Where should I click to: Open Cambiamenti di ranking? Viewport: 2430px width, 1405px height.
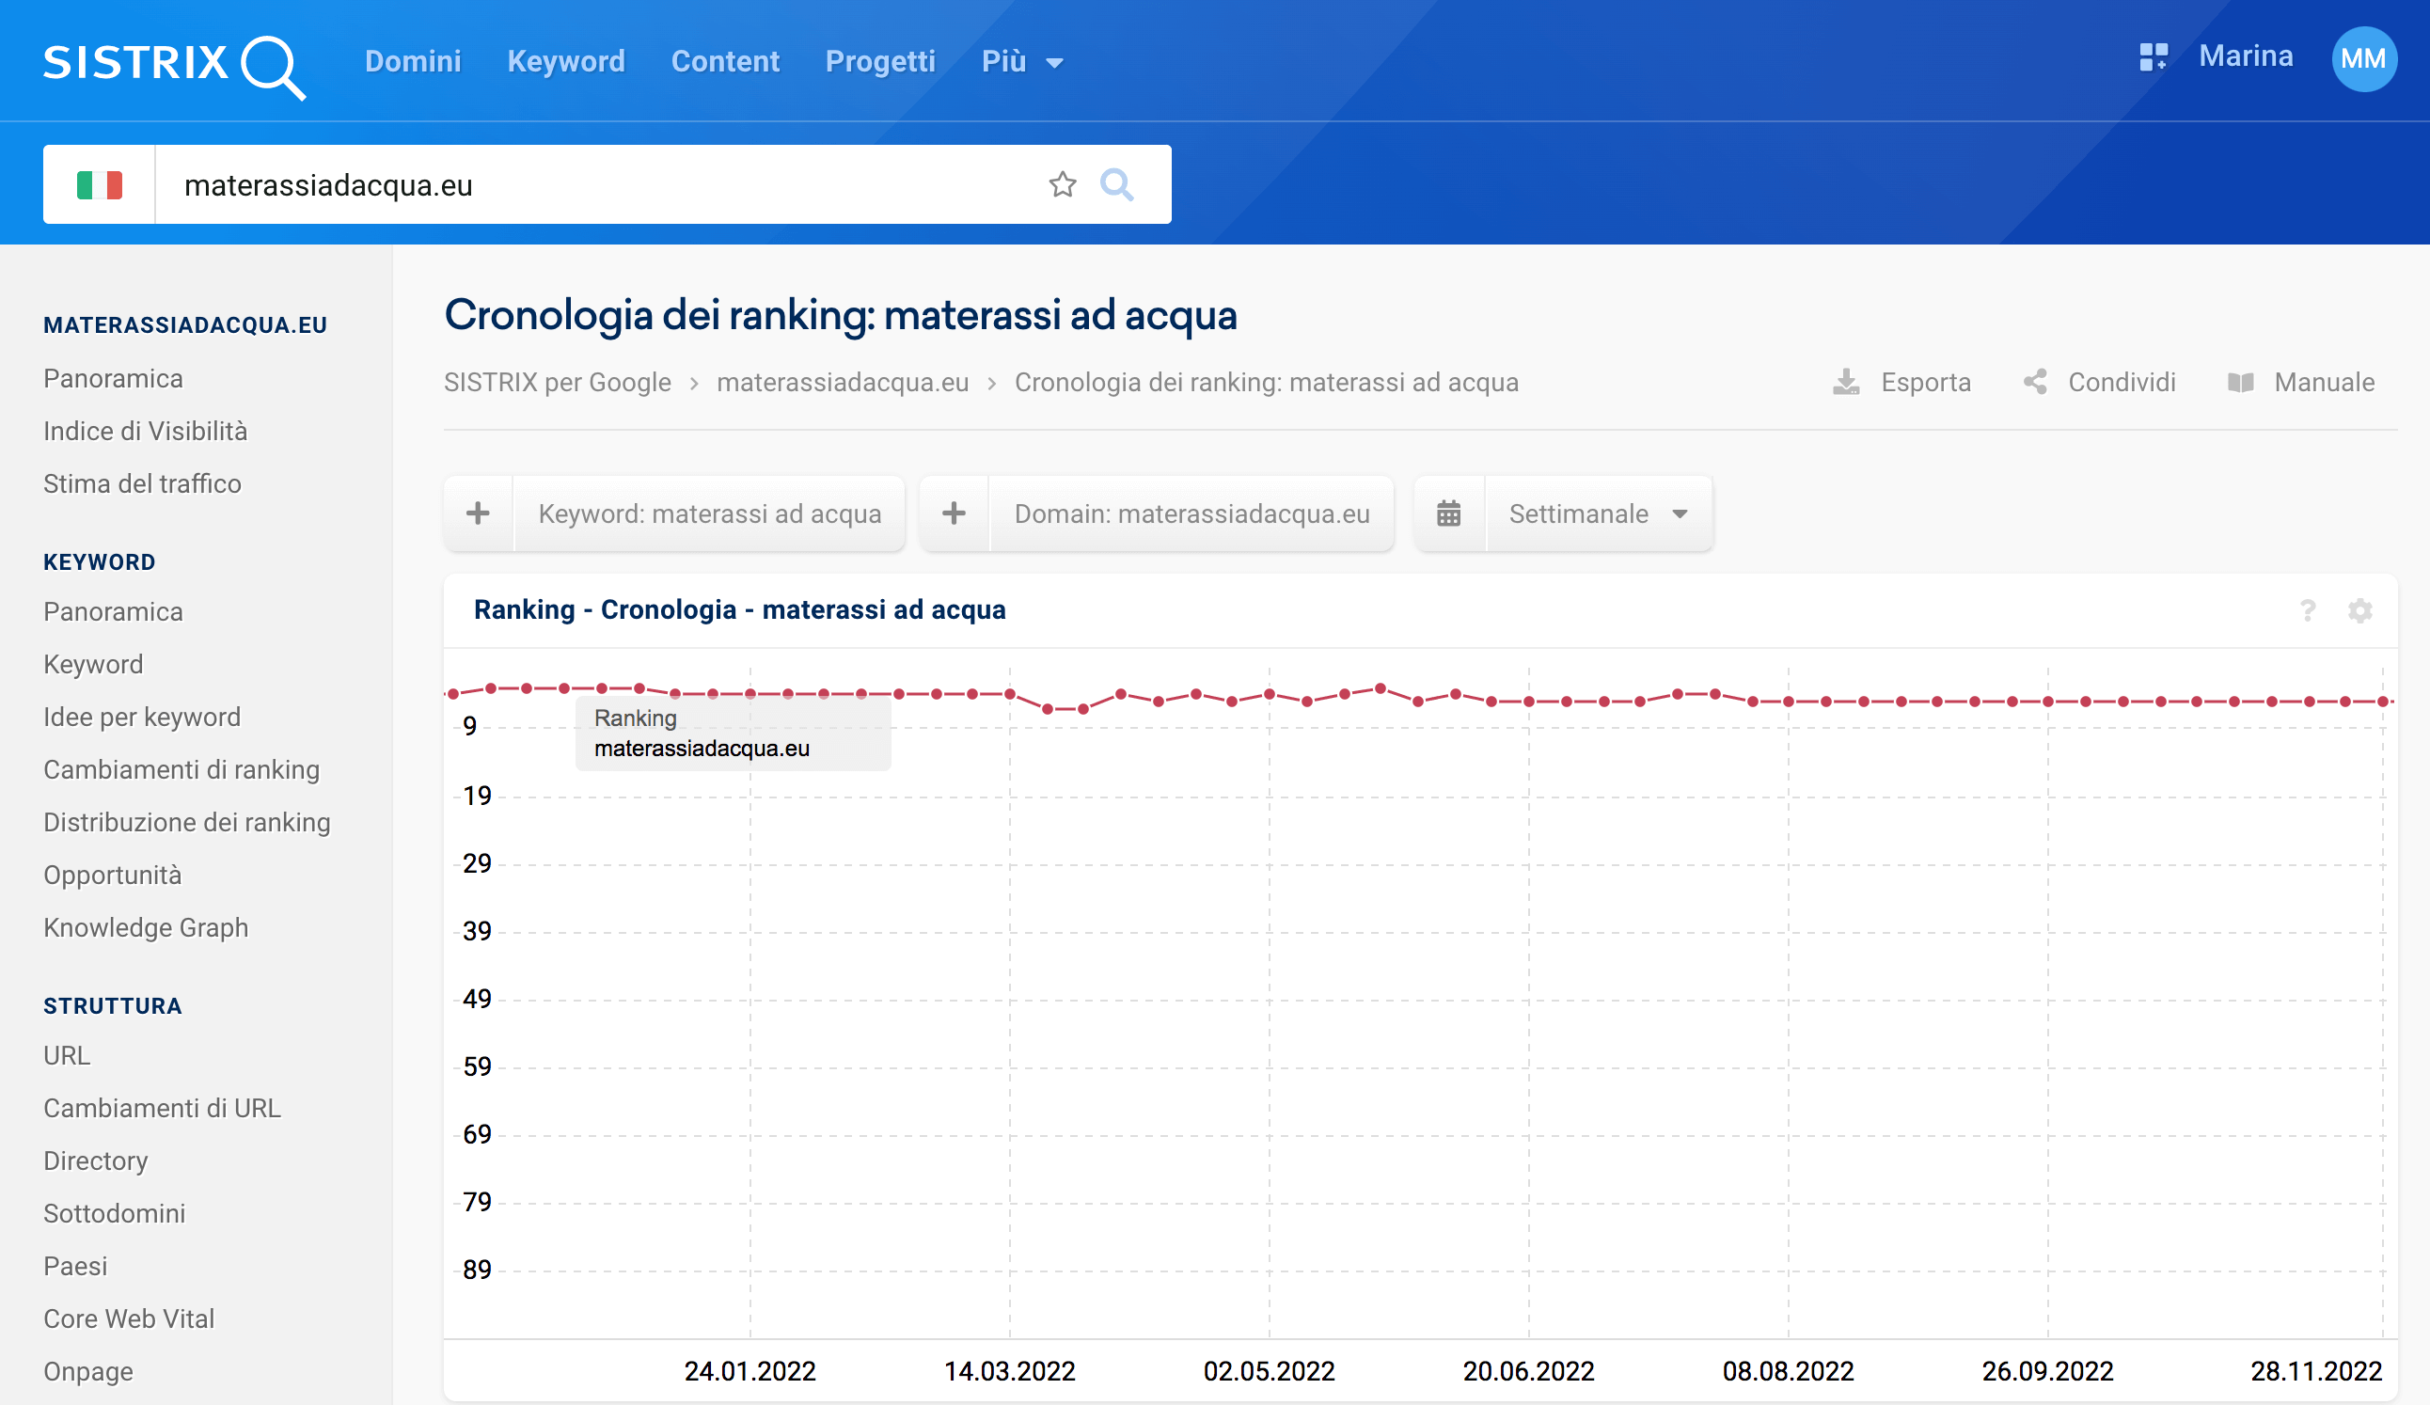(181, 769)
